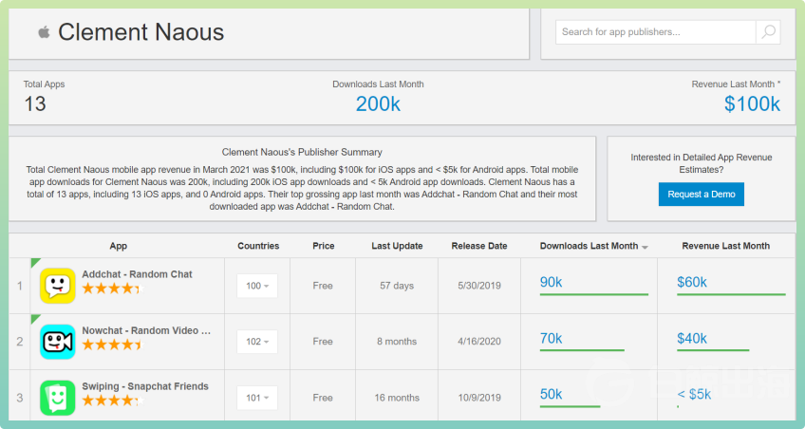Screen dimensions: 805x429
Task: Click the 90k downloads bar for Addchat
Action: tap(593, 294)
